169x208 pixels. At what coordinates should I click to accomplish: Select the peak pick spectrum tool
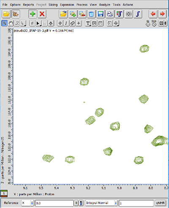(x=17, y=23)
